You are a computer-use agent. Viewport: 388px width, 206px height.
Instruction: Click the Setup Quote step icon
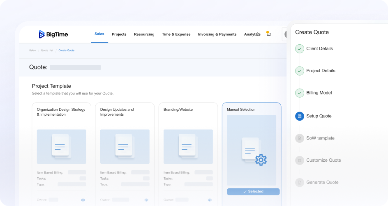pos(300,116)
